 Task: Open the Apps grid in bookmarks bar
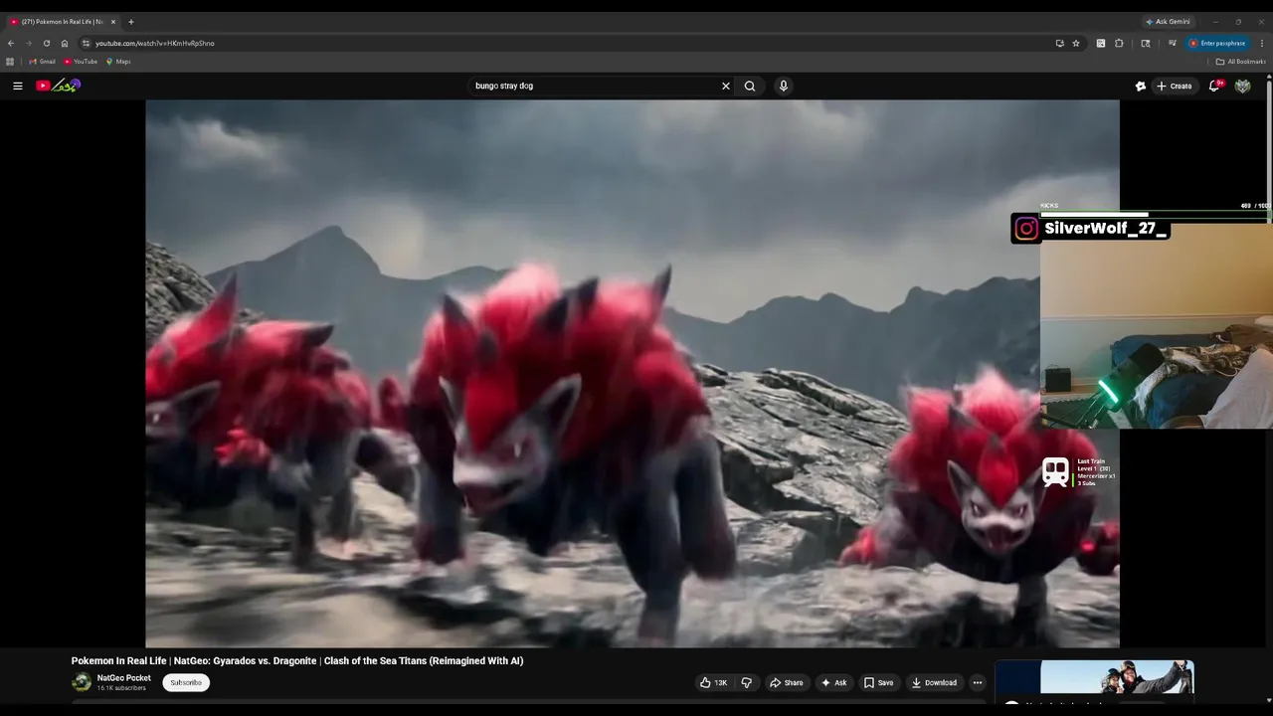pos(10,62)
